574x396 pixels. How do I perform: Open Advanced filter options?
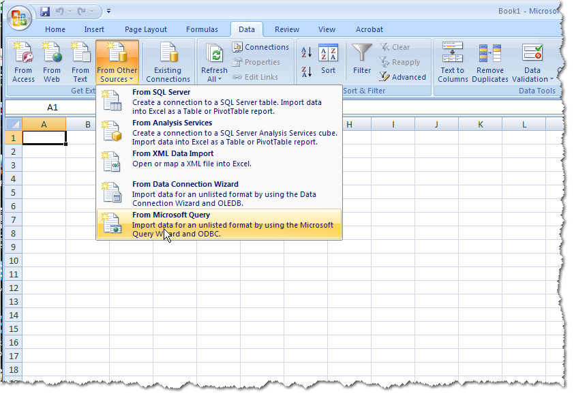point(403,77)
